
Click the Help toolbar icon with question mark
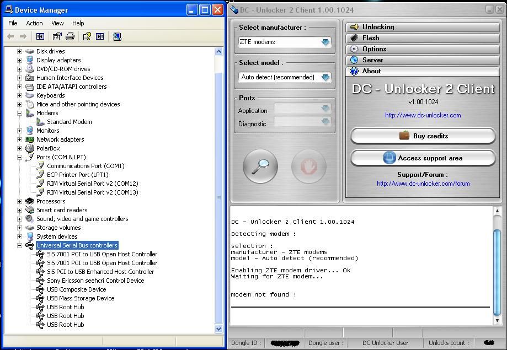pos(87,36)
